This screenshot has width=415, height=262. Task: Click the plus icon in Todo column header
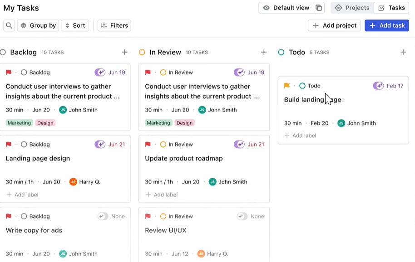[x=403, y=52]
